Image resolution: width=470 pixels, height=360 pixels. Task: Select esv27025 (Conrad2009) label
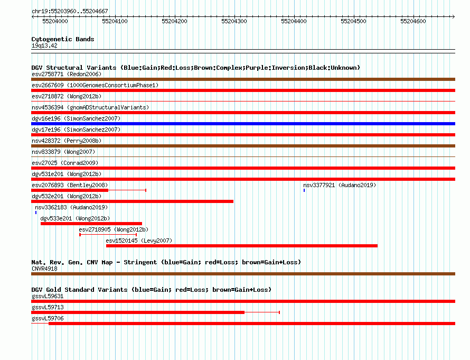pyautogui.click(x=65, y=163)
